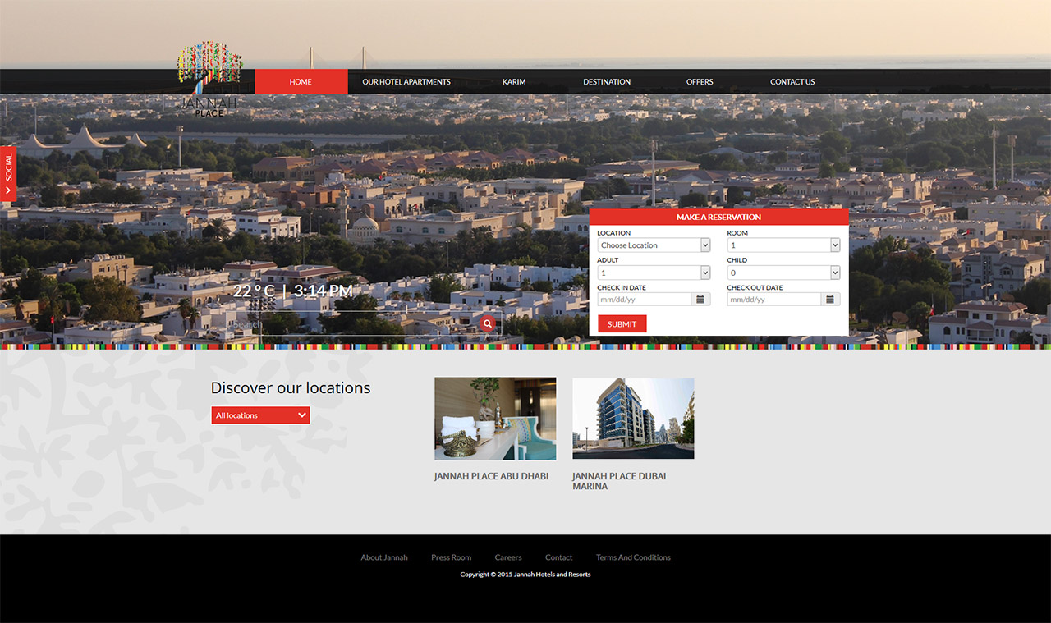The height and width of the screenshot is (623, 1051).
Task: Expand the Social side tab
Action: tap(8, 173)
